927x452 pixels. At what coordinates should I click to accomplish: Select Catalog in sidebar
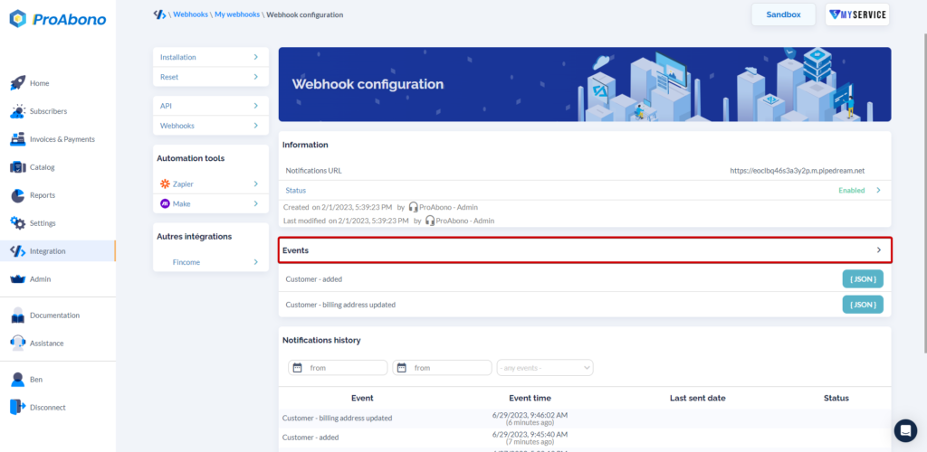point(42,167)
